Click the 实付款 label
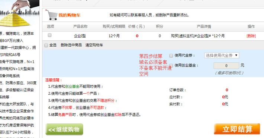264x138 pixels. (x=176, y=104)
